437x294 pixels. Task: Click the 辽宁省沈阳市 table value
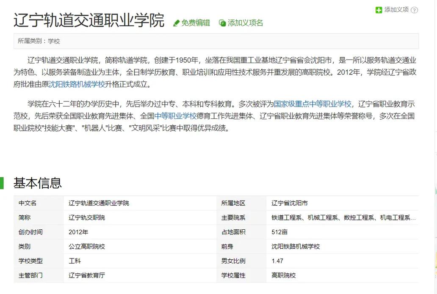pos(290,203)
